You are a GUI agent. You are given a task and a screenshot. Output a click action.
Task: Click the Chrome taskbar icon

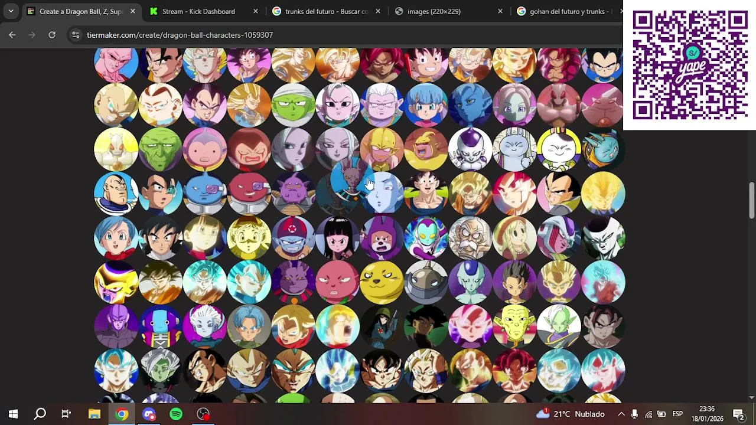[122, 414]
